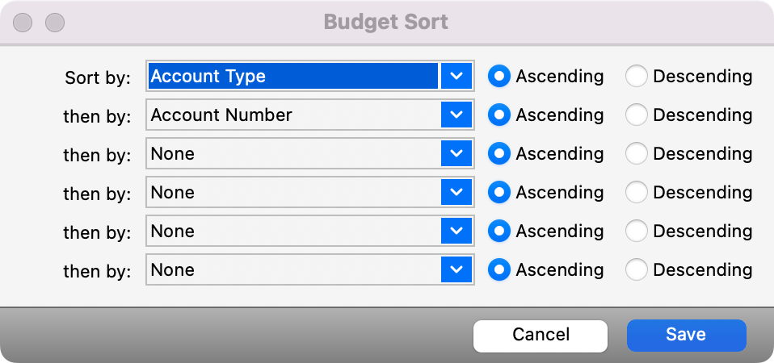Expand the fifth row None dropdown arrow
The image size is (774, 363).
(x=456, y=231)
